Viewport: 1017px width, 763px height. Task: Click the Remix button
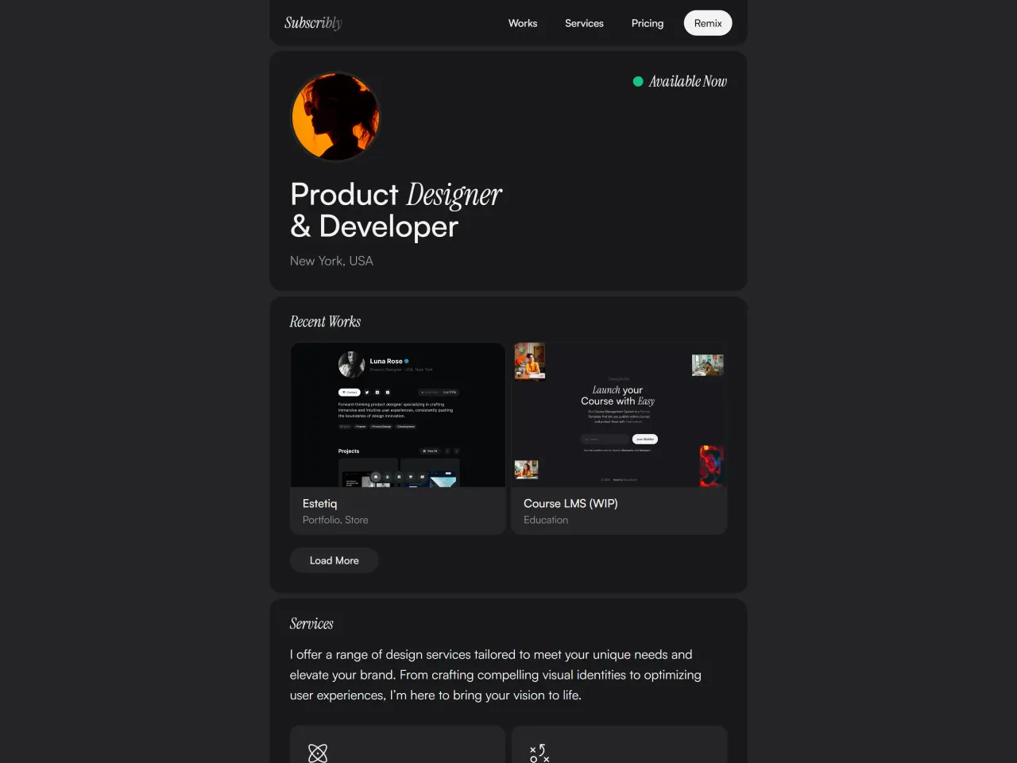coord(708,23)
